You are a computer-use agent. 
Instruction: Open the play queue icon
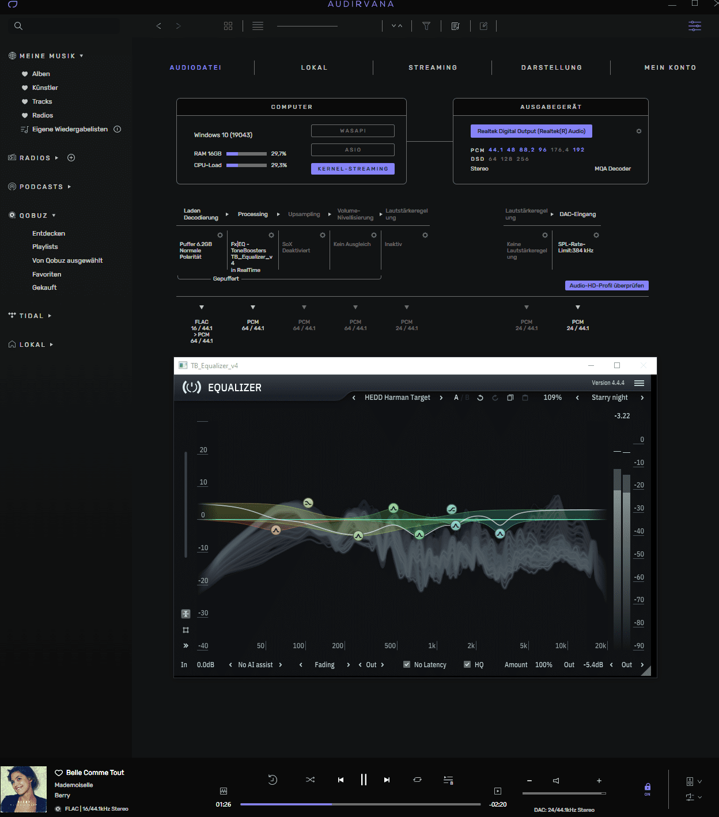pos(448,780)
